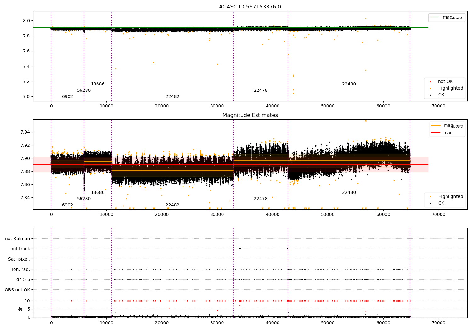Image resolution: width=472 pixels, height=330 pixels.
Task: Click OBSID label 22478 in the middle panel
Action: pos(261,199)
